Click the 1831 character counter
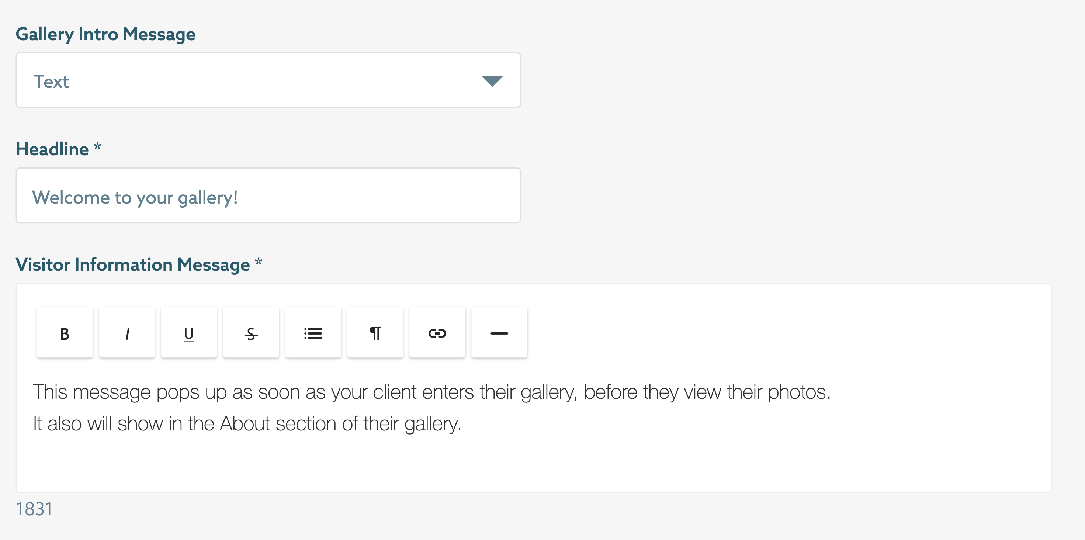 (34, 509)
